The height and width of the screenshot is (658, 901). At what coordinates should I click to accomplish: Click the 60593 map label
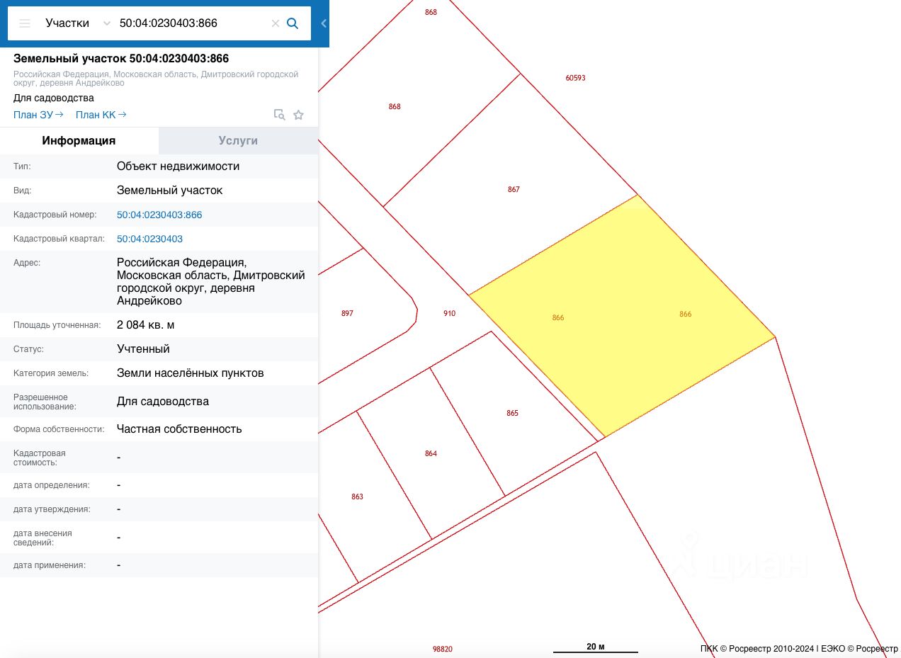click(x=575, y=78)
